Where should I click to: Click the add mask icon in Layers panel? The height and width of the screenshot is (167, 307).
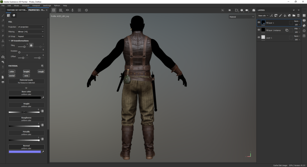point(276,16)
